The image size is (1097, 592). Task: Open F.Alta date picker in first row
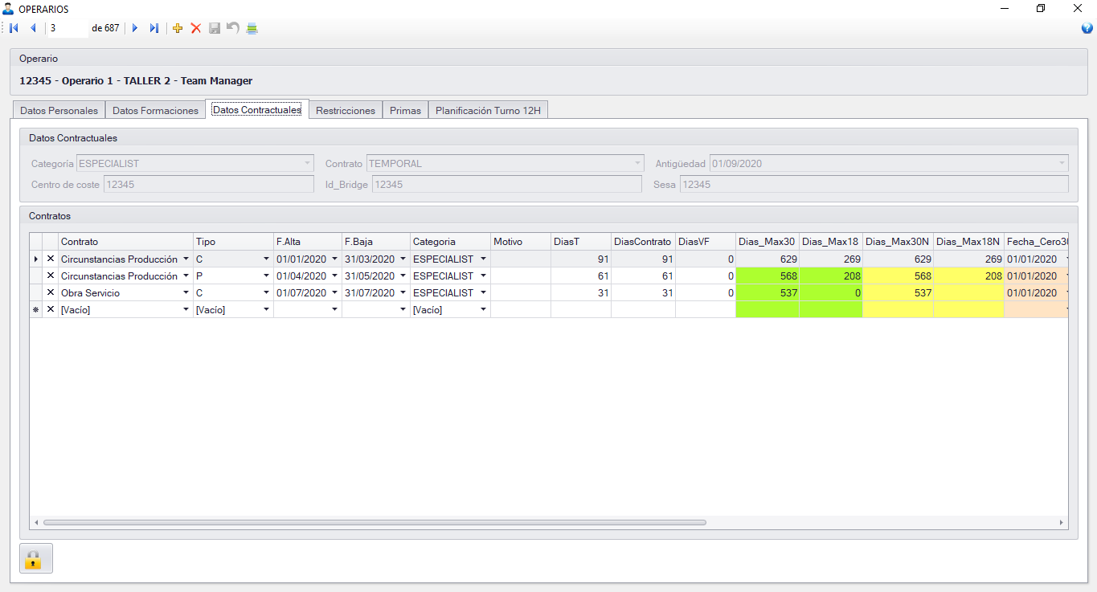point(335,259)
